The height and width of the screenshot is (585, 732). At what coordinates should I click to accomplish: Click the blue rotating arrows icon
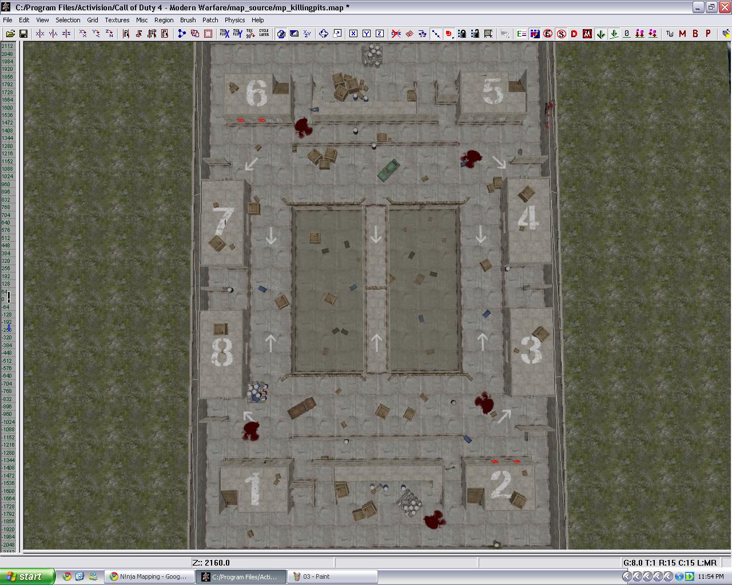coord(324,34)
